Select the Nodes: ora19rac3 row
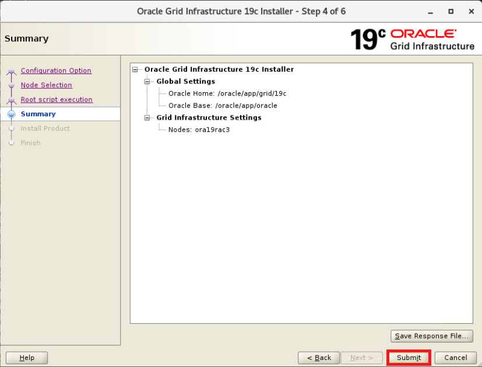482x367 pixels. coord(199,130)
